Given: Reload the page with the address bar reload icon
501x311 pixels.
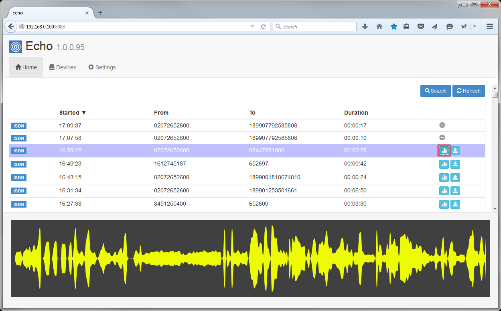Looking at the screenshot, I should pyautogui.click(x=264, y=26).
